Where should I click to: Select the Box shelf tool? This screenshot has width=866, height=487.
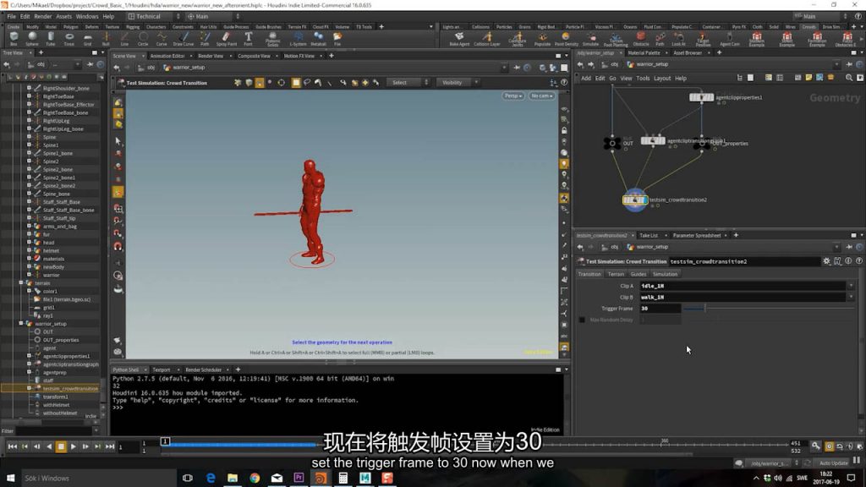[x=14, y=39]
